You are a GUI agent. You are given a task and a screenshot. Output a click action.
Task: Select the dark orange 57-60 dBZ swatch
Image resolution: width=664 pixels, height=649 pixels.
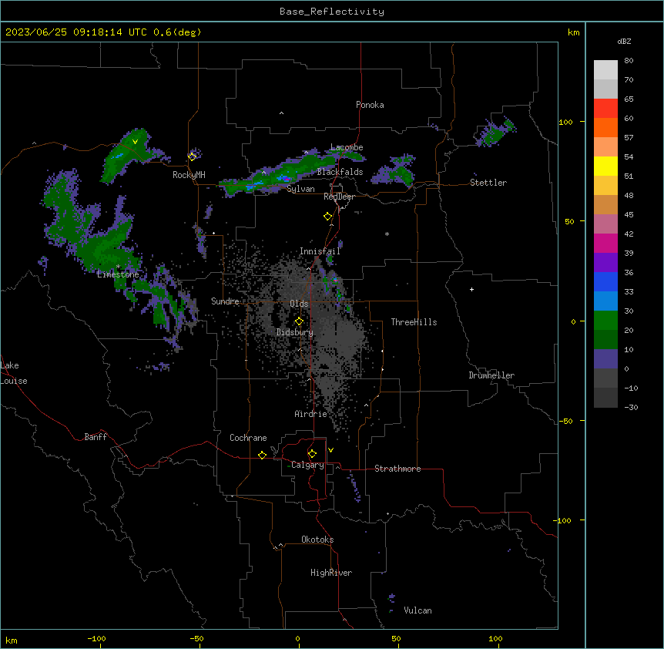pos(605,127)
